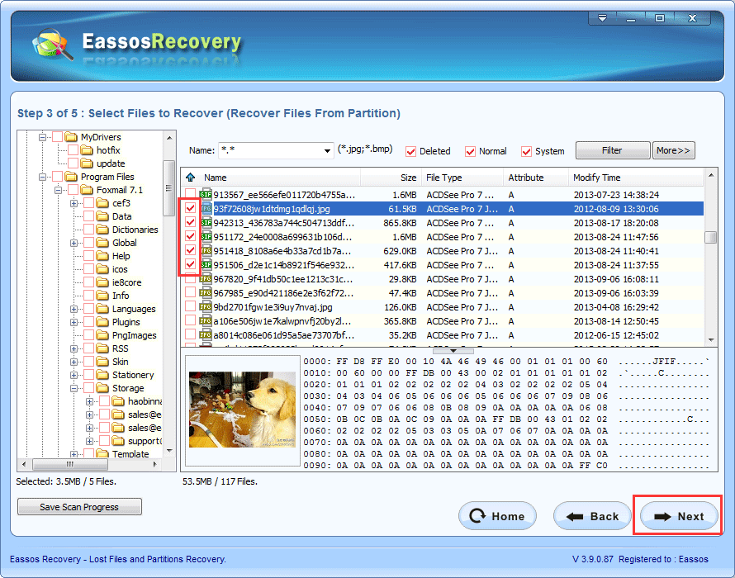The height and width of the screenshot is (578, 735).
Task: Click the dog preview thumbnail image
Action: pyautogui.click(x=242, y=410)
